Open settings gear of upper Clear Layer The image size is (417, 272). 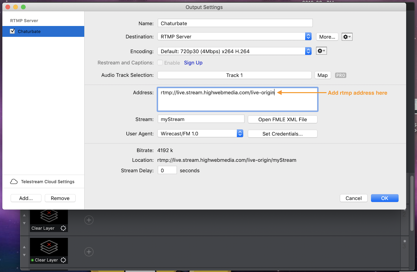[63, 228]
